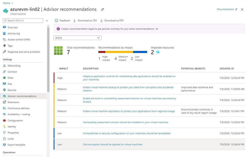Click the red high-impact bar segment

(x=102, y=52)
